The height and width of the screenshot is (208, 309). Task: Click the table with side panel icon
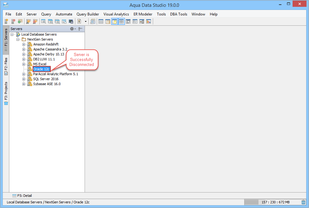(x=108, y=21)
